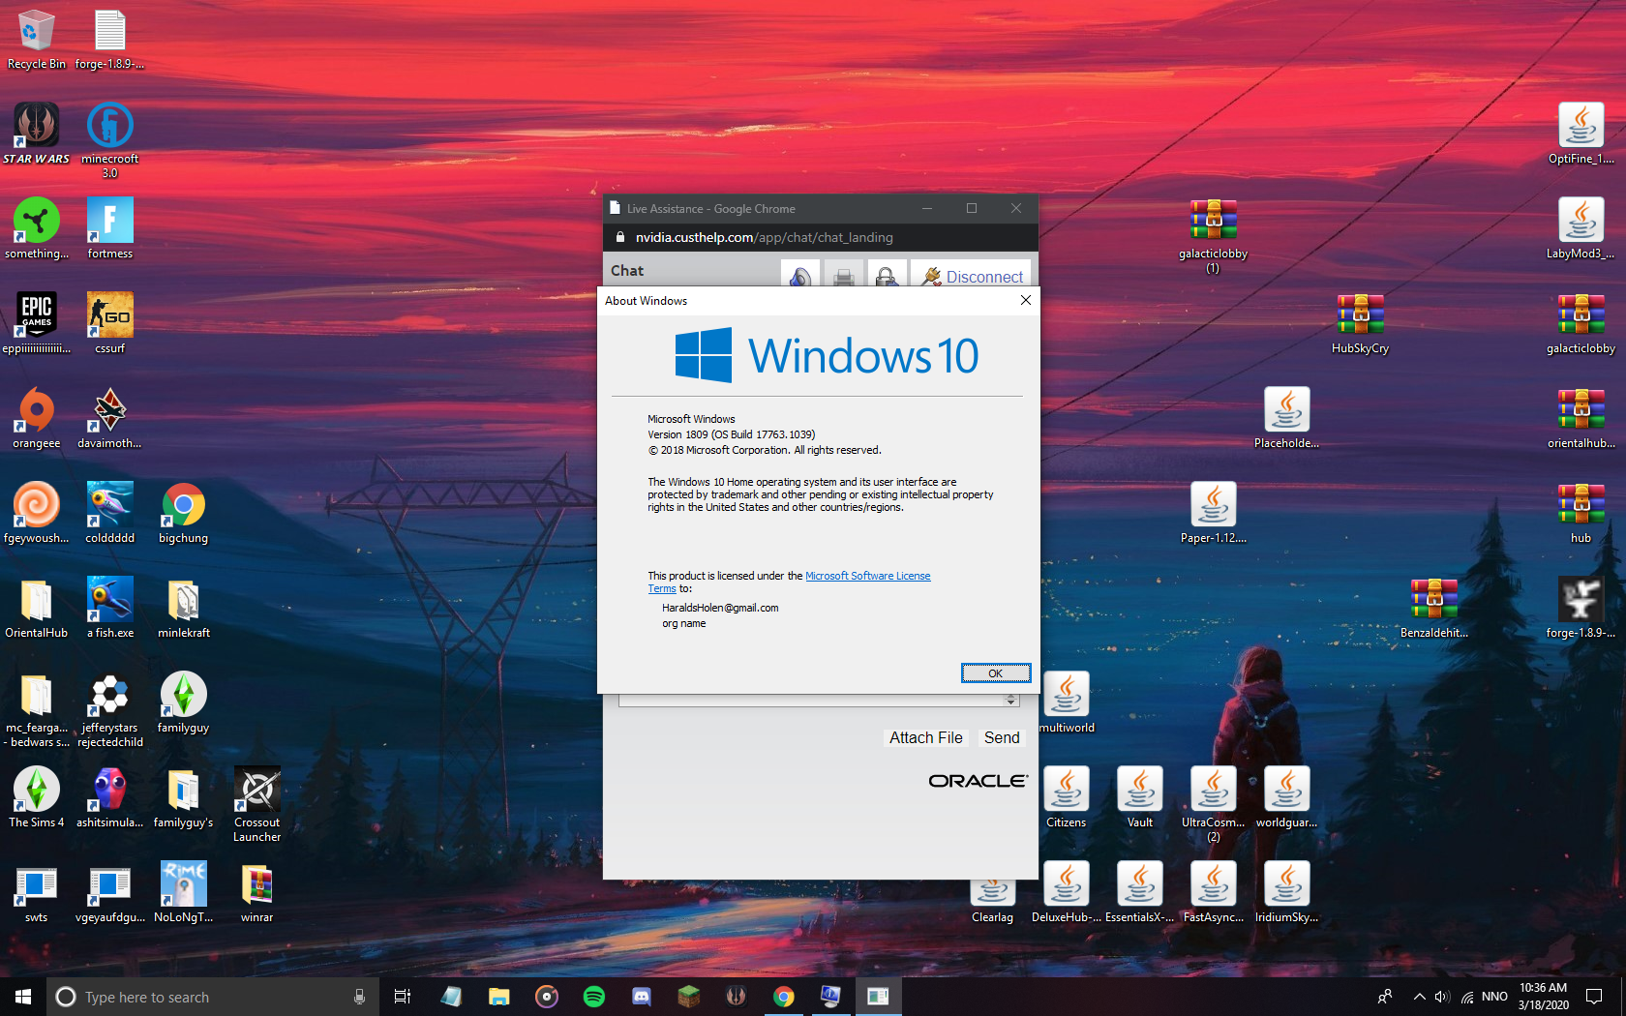Click the padlock icon in Chat toolbar
Image resolution: width=1626 pixels, height=1016 pixels.
(x=887, y=276)
